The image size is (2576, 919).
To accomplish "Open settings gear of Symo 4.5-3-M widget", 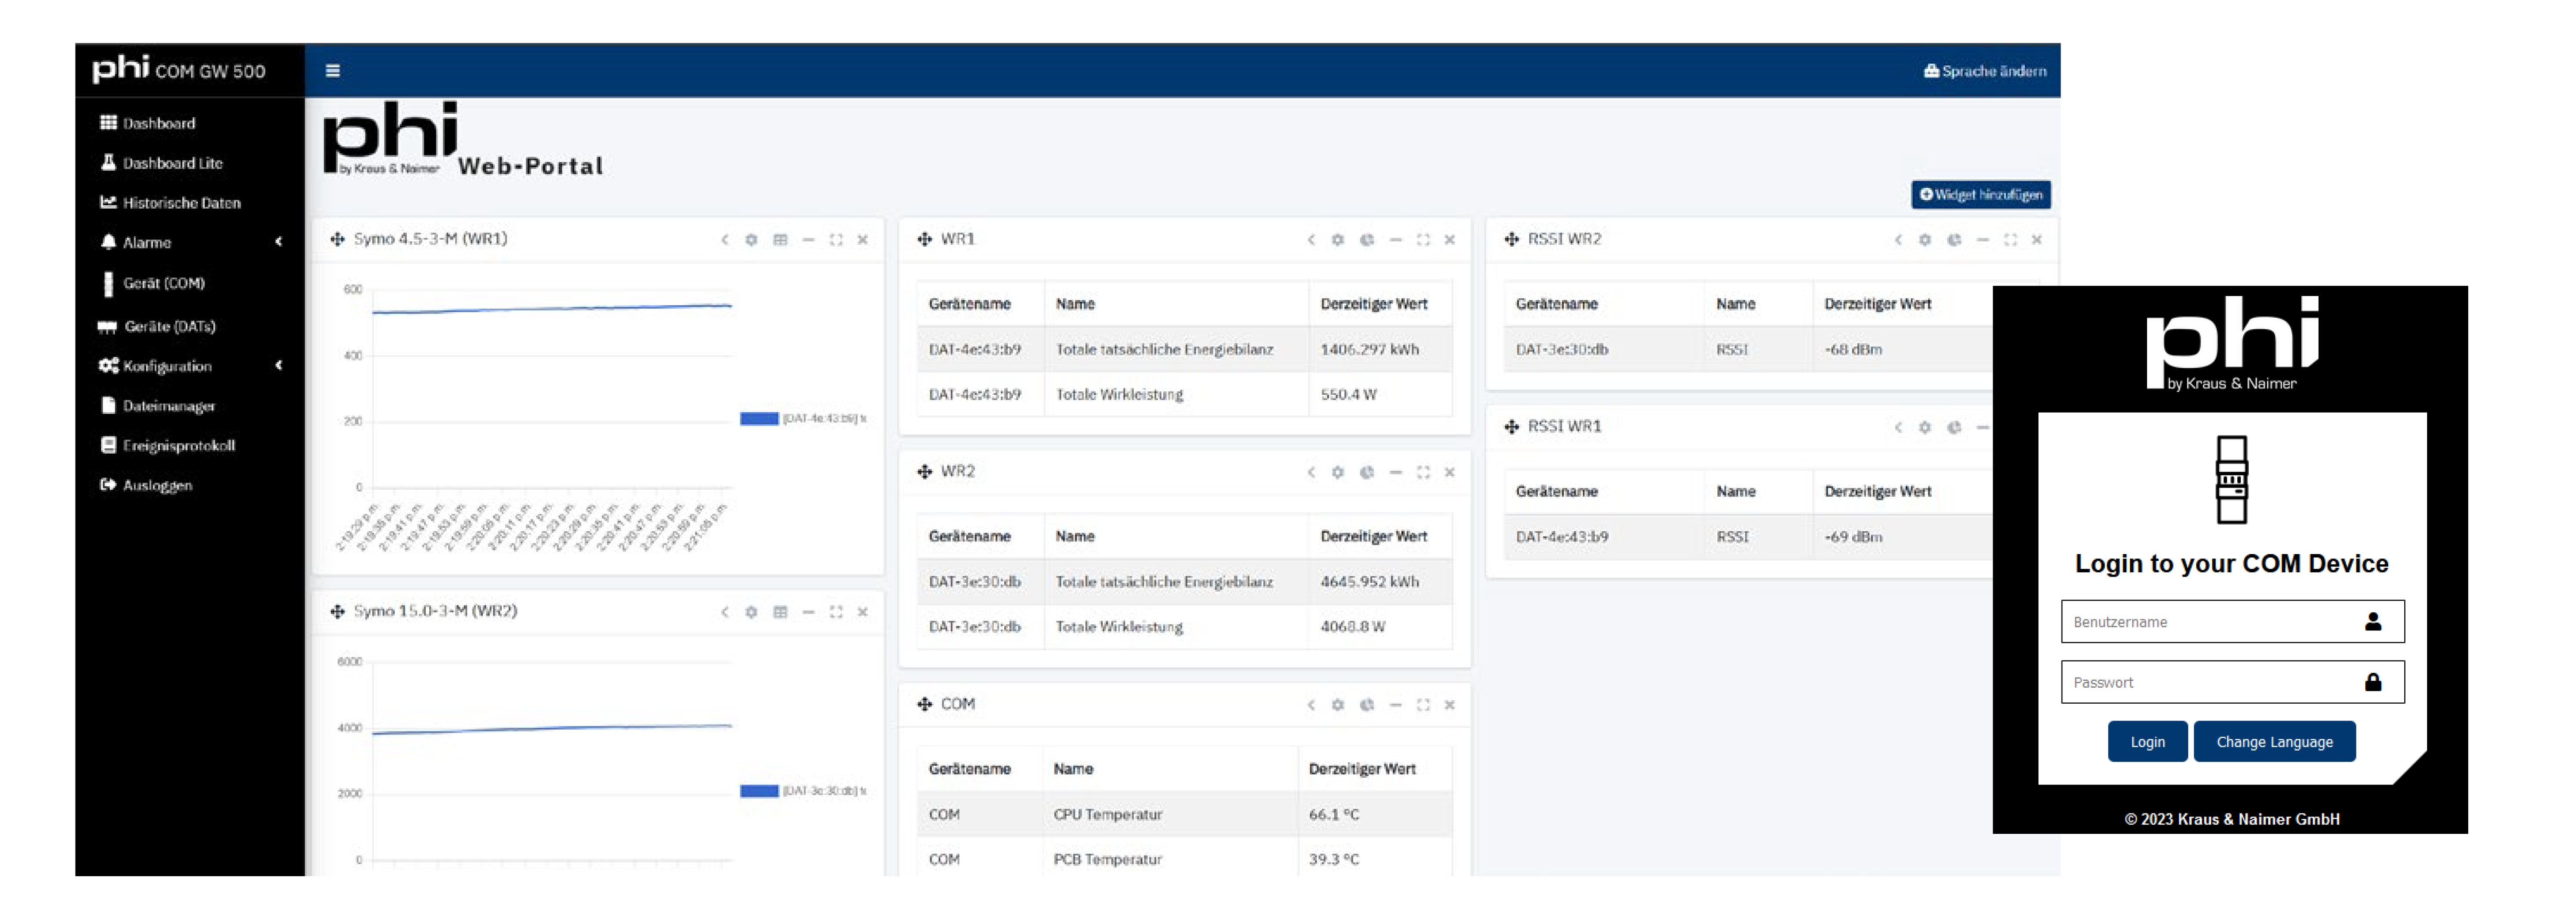I will [x=751, y=240].
